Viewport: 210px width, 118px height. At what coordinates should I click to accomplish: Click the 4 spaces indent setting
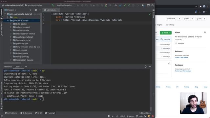131,116
